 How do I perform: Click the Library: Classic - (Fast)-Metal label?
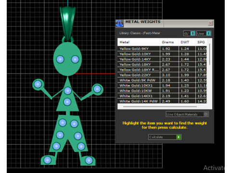pos(140,33)
